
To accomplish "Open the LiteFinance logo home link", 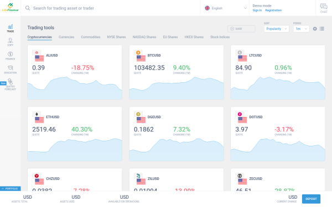I will click(10, 8).
